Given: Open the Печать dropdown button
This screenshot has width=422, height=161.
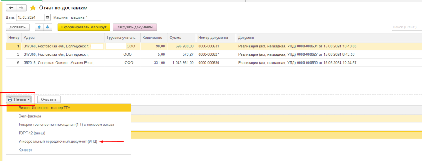Looking at the screenshot, I should click(x=19, y=99).
